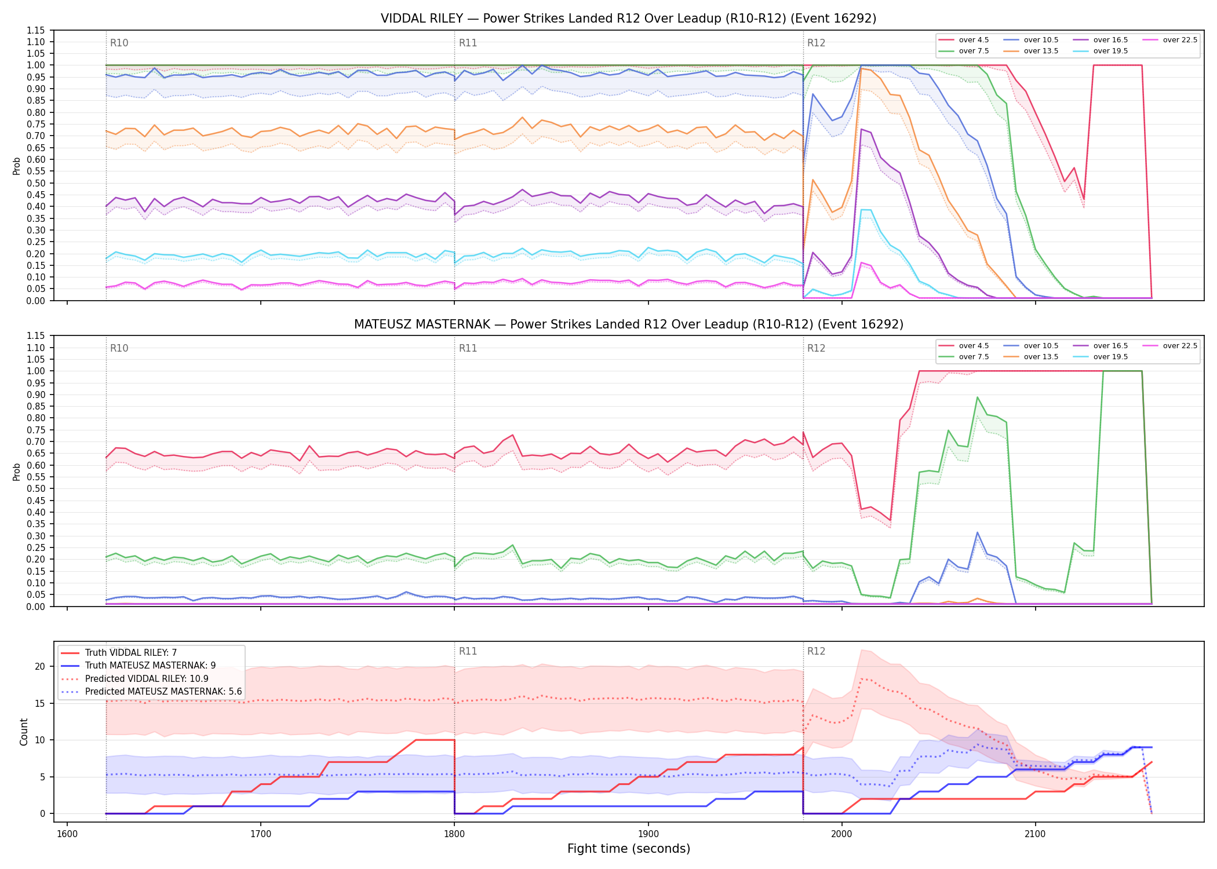Select the R12 round marker in the Mateusz Masternak chart
Screen dimensions: 1217x869
[816, 348]
